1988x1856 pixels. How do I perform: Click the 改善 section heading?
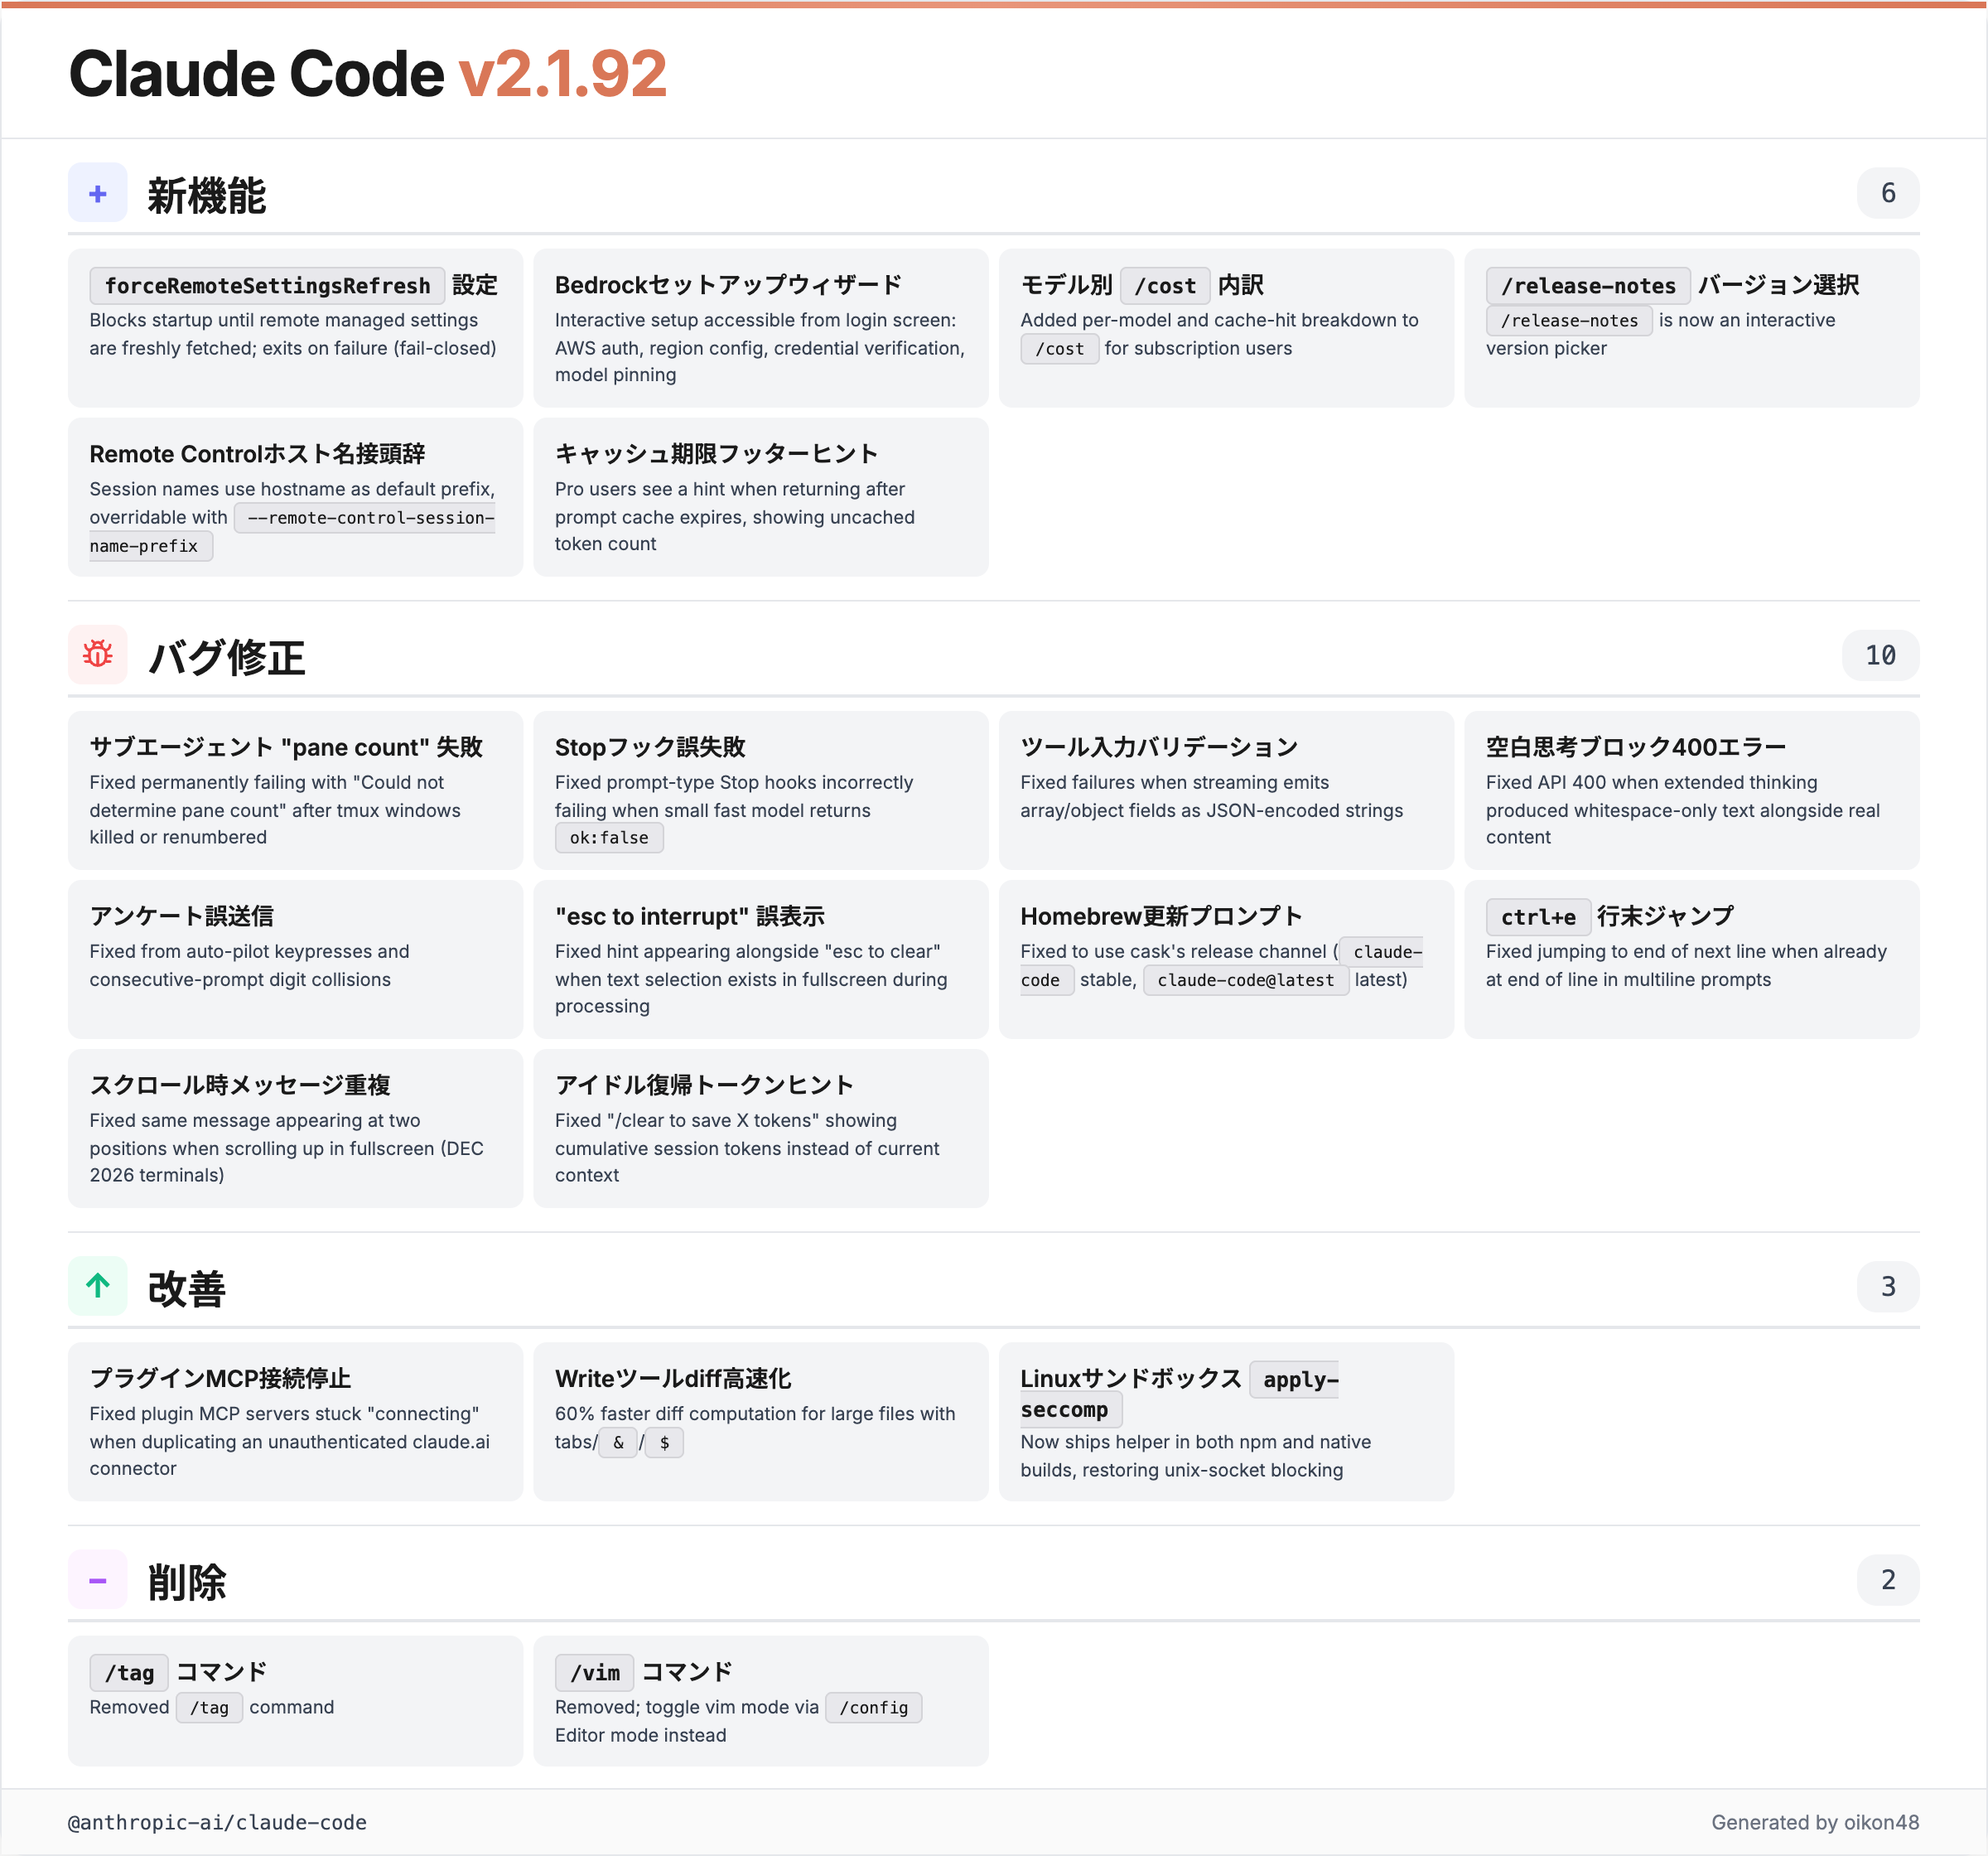(x=187, y=1288)
